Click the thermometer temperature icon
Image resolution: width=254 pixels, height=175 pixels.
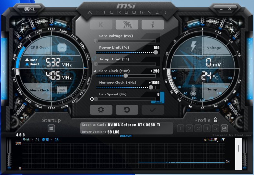pyautogui.click(x=193, y=91)
